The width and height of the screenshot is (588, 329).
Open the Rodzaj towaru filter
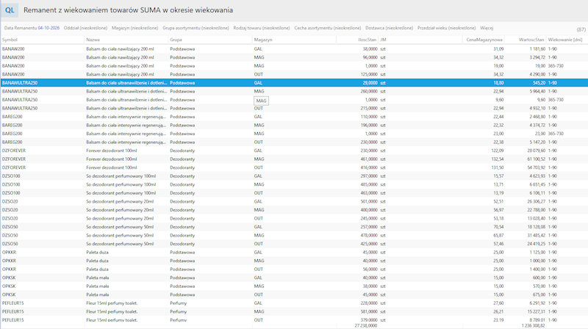pos(262,28)
